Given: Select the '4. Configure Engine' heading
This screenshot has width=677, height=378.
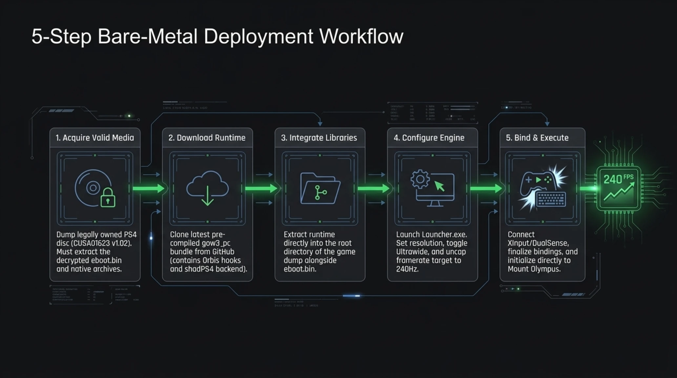Looking at the screenshot, I should [x=429, y=138].
